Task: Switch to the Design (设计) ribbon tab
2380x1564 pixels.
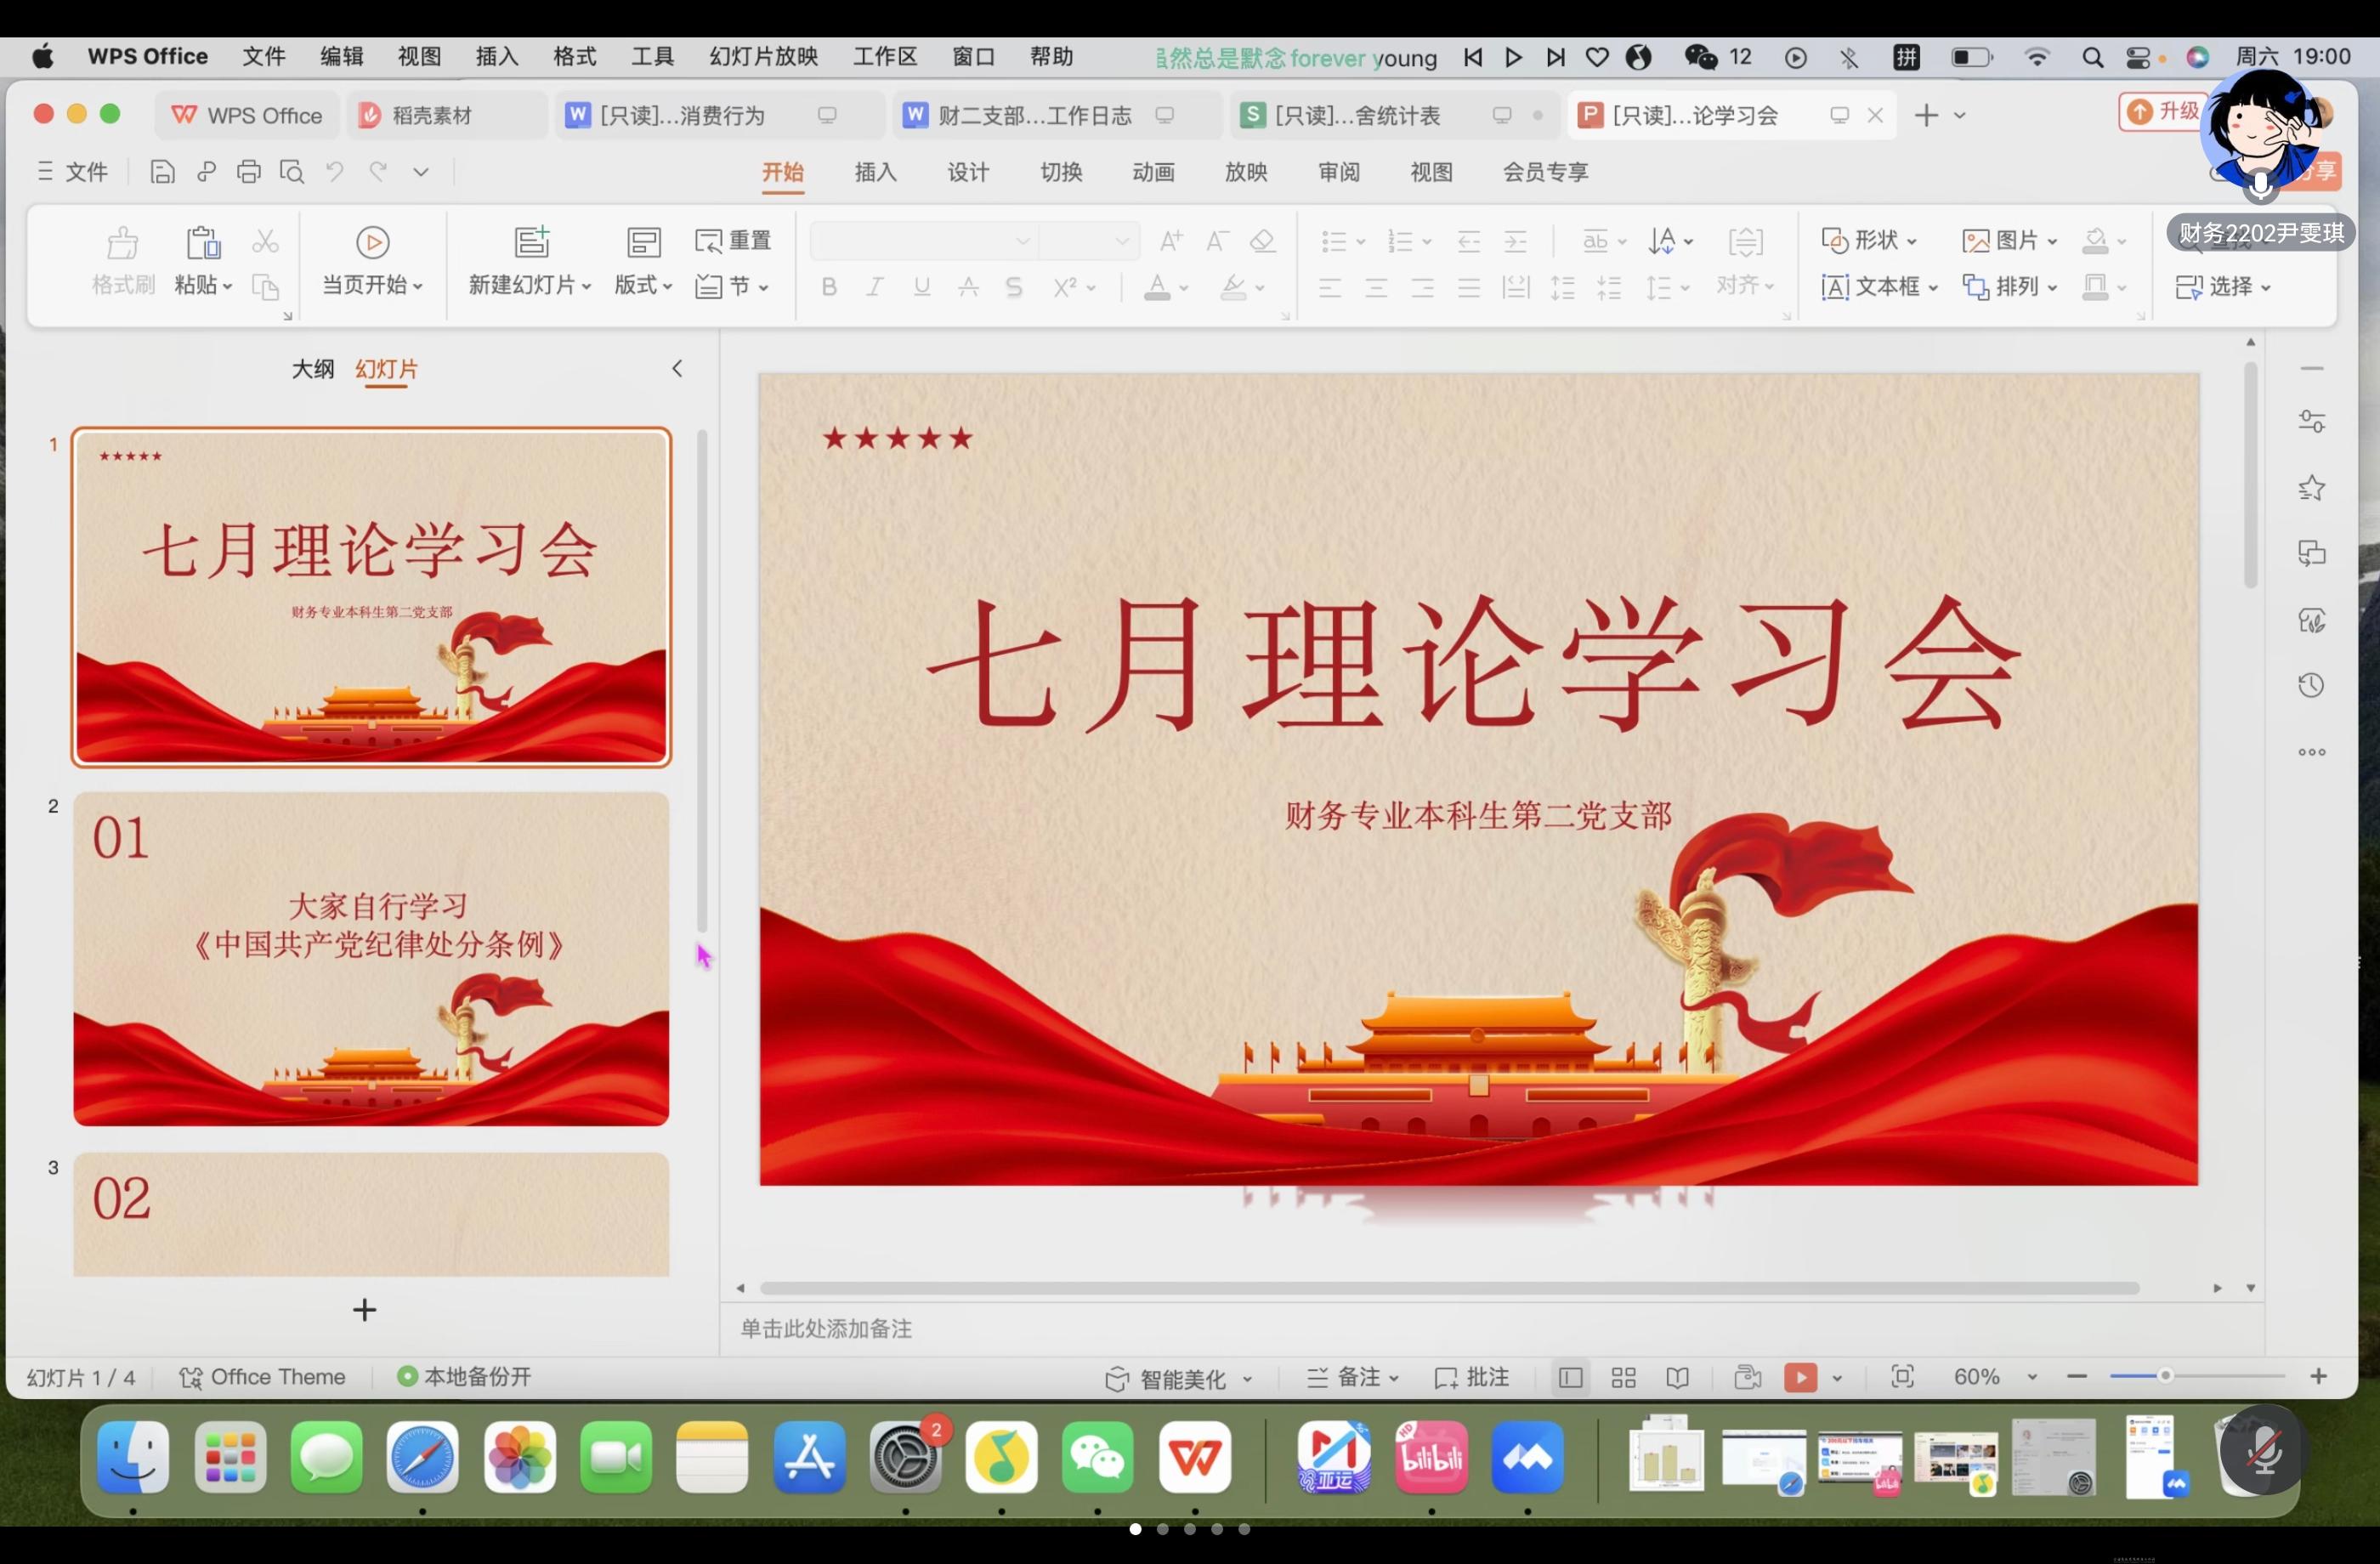Action: pos(967,172)
